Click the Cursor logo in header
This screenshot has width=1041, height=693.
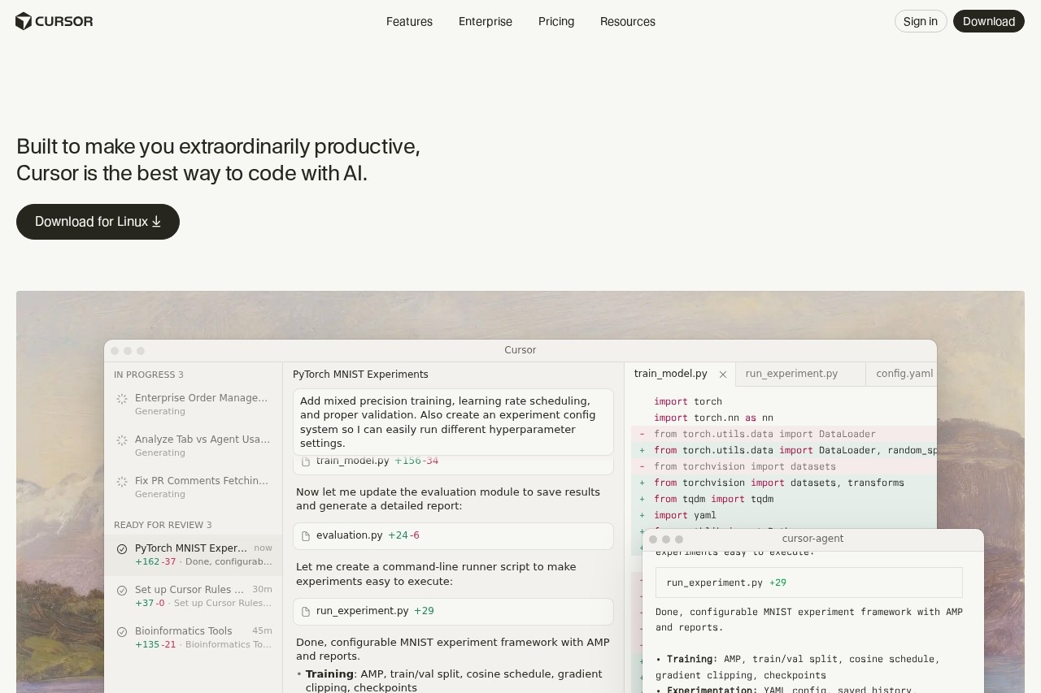click(54, 21)
